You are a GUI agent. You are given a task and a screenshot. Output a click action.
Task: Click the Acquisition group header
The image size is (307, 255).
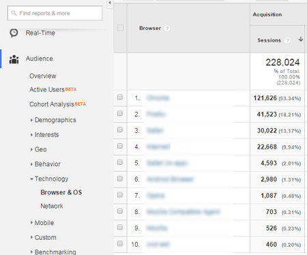coord(267,14)
